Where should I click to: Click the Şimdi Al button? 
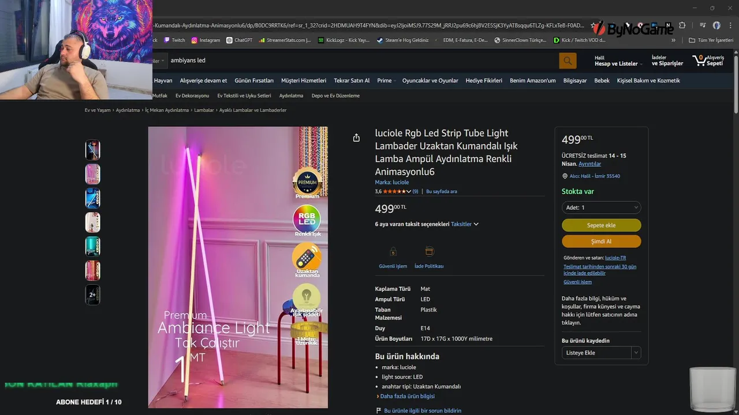601,242
